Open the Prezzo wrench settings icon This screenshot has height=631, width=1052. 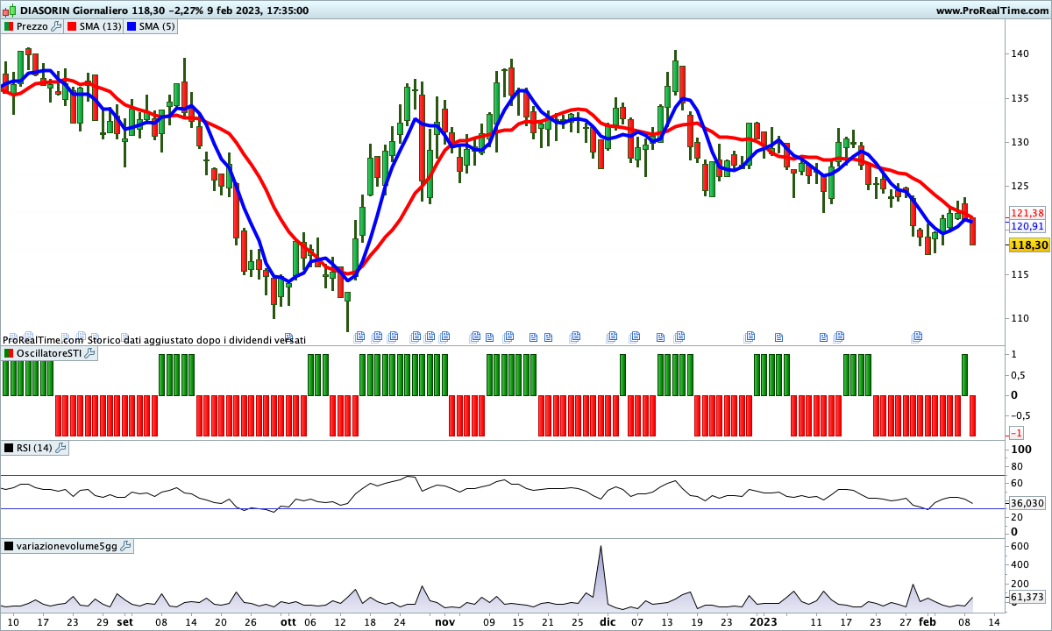(x=56, y=26)
